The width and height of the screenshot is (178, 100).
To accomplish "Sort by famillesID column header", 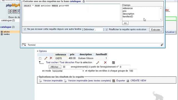I will click(101, 54).
